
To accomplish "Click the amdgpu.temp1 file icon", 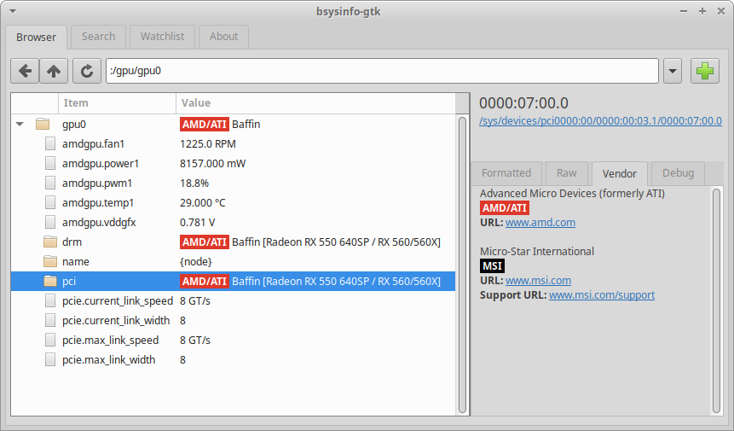I will click(x=50, y=203).
